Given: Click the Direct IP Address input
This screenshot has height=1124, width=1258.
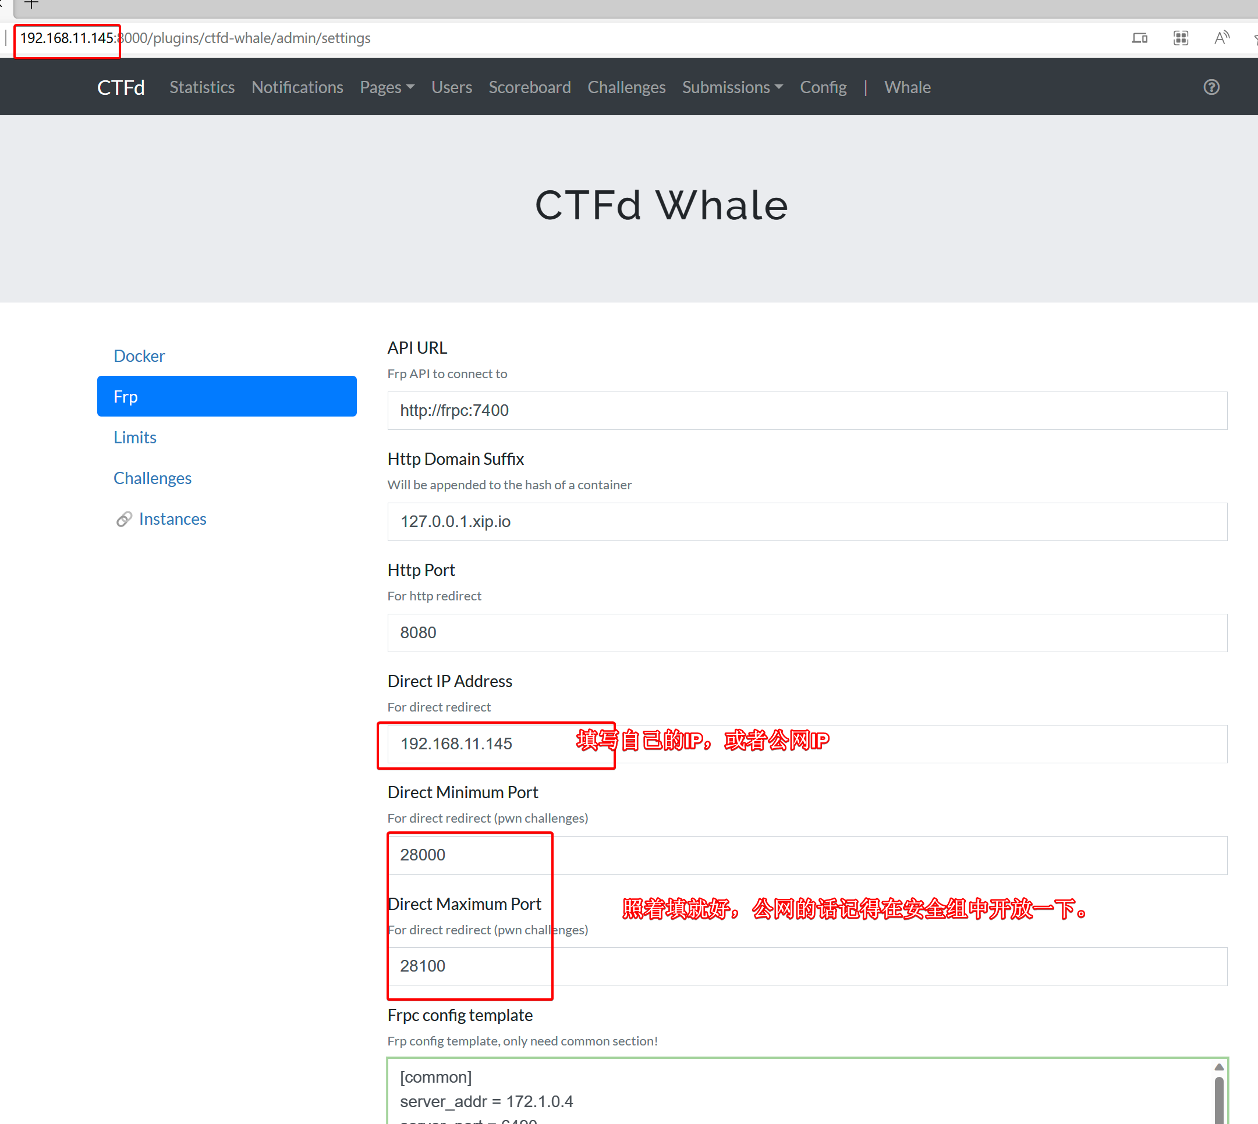Looking at the screenshot, I should [x=807, y=744].
